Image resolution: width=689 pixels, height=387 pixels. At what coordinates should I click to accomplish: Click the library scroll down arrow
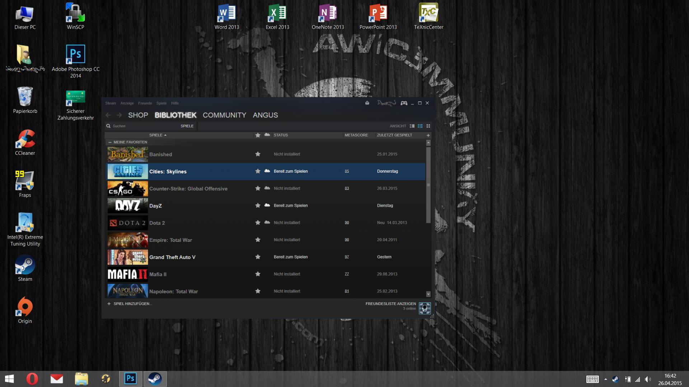(x=428, y=294)
